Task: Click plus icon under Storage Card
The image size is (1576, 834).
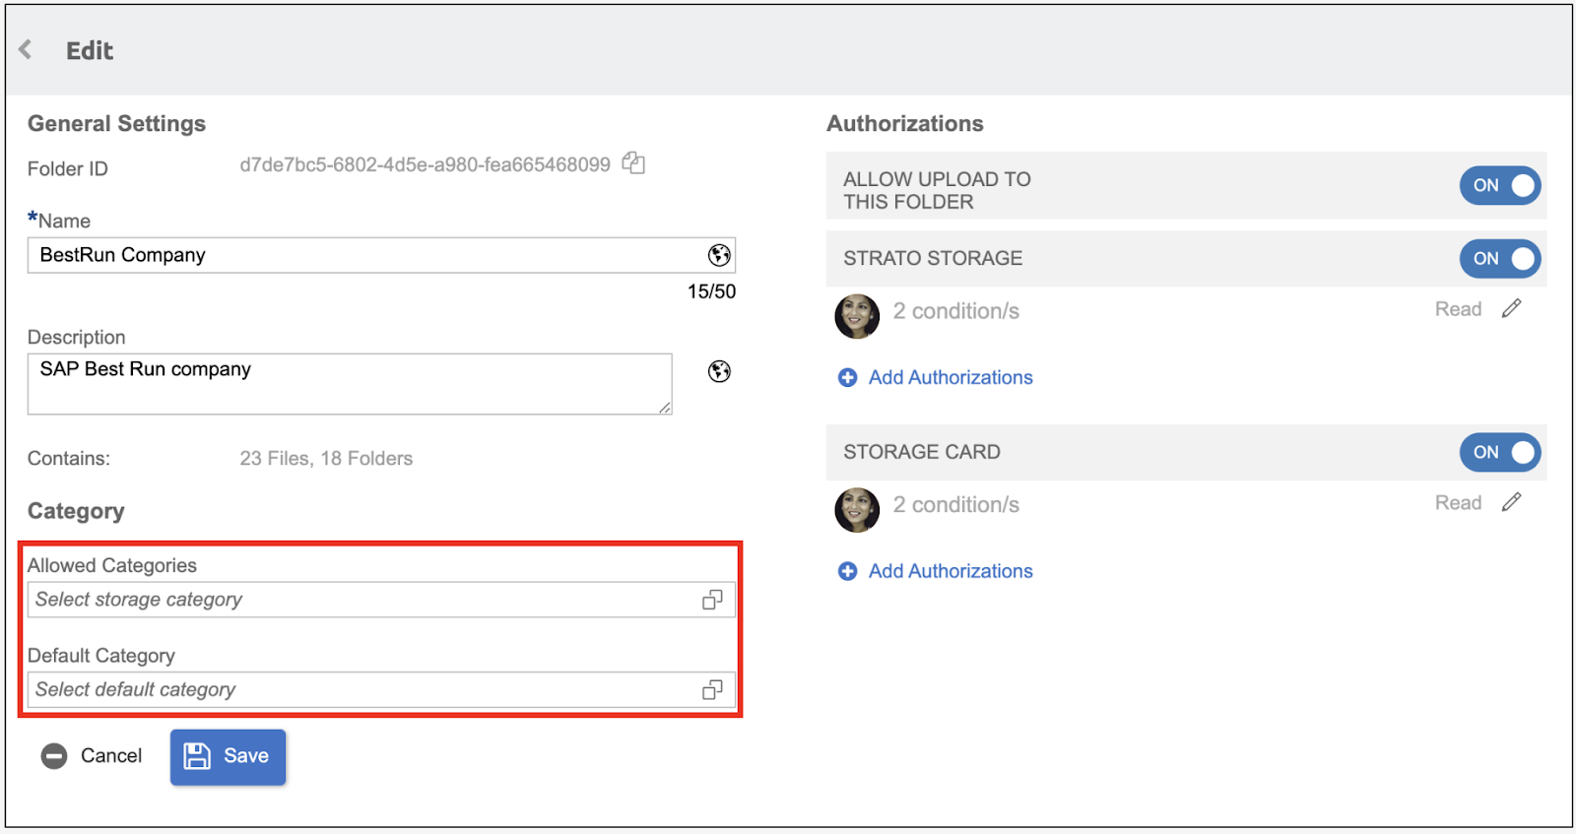Action: pos(847,571)
